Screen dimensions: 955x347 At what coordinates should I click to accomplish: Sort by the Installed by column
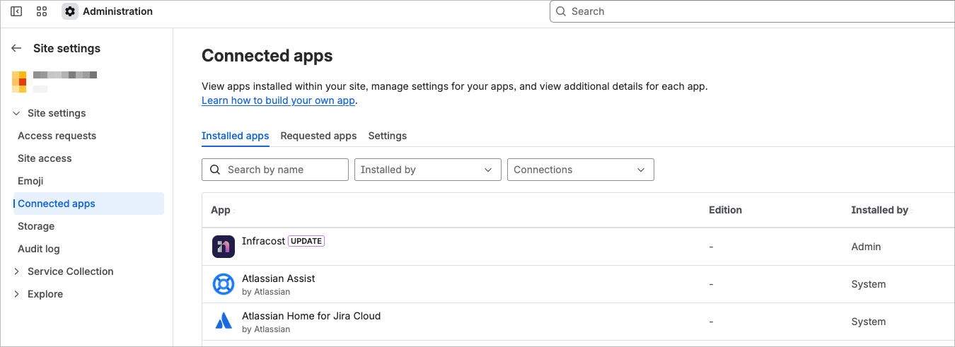[x=881, y=210]
